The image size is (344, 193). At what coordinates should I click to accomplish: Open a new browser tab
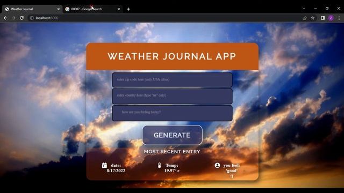(128, 9)
